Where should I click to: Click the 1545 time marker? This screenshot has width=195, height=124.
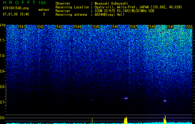[x=96, y=27]
